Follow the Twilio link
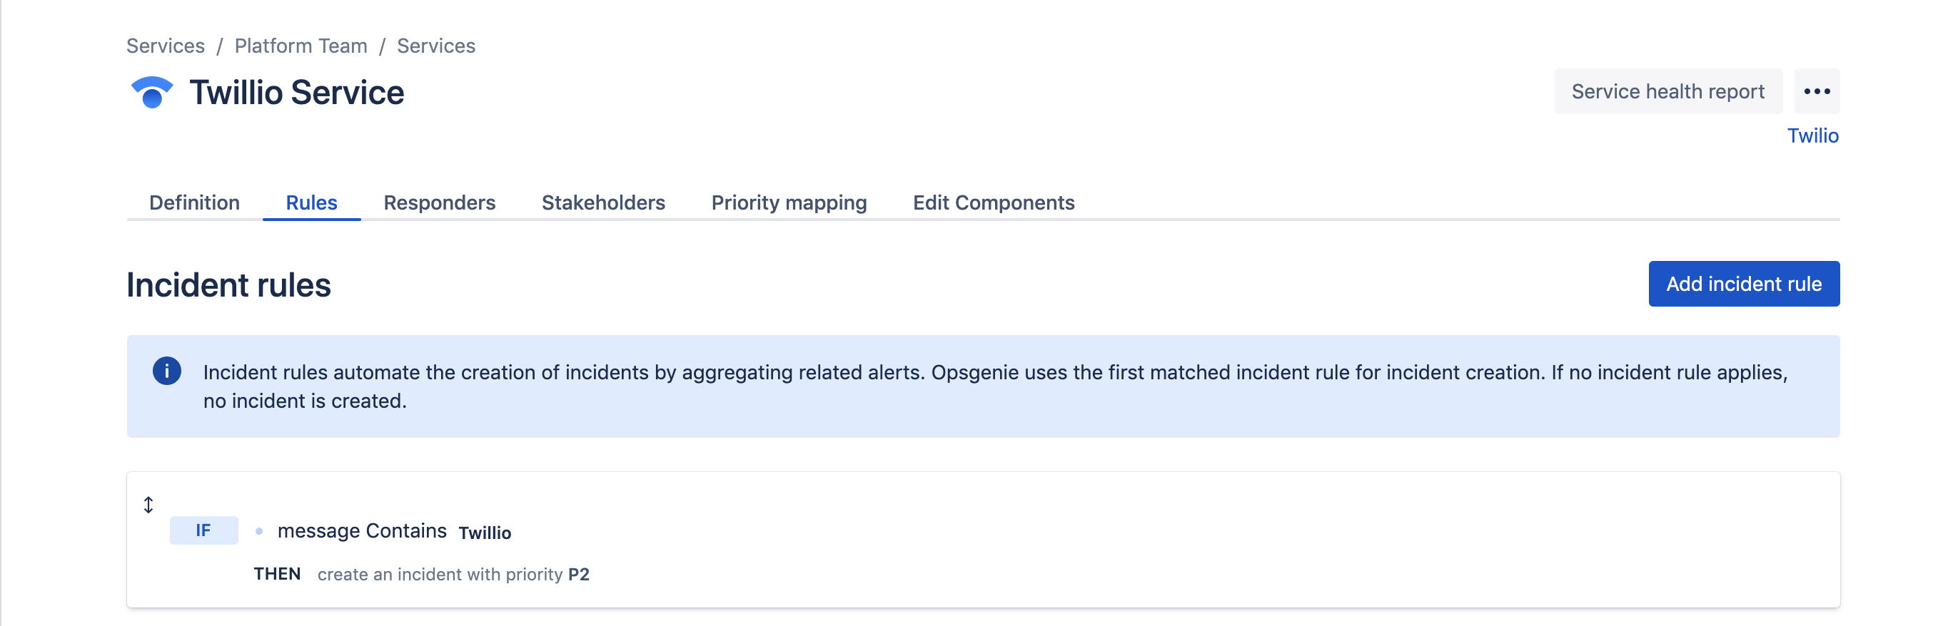The image size is (1953, 626). click(1813, 135)
